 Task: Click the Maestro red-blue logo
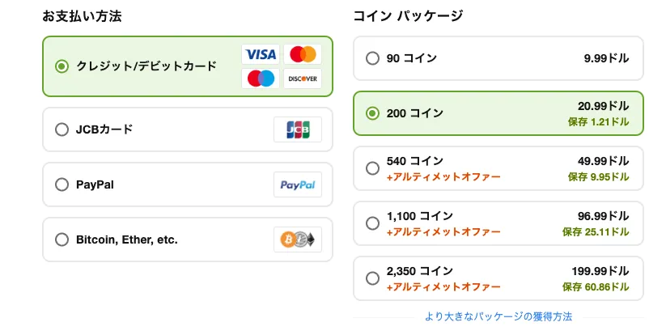pyautogui.click(x=261, y=78)
